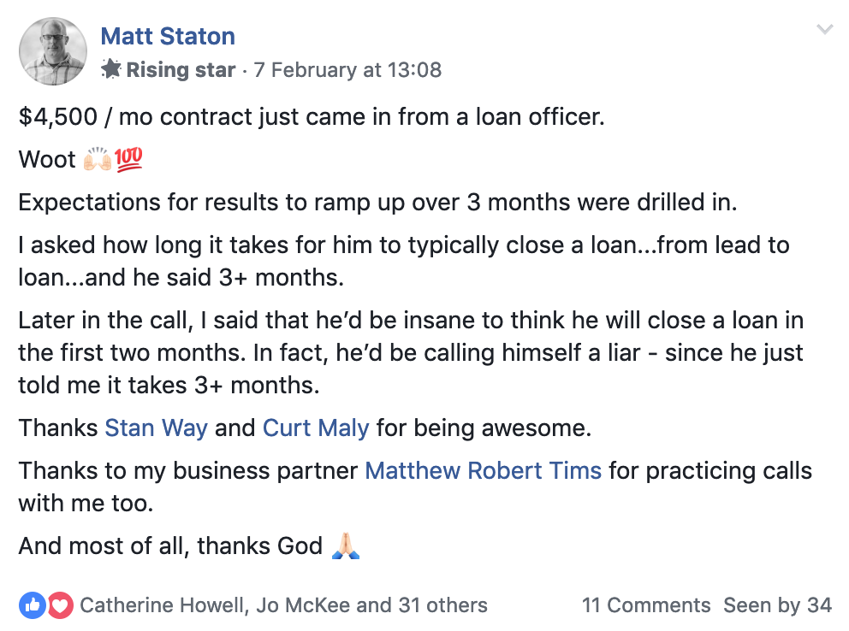Show the 31 others who reacted
849x631 pixels.
pyautogui.click(x=442, y=605)
